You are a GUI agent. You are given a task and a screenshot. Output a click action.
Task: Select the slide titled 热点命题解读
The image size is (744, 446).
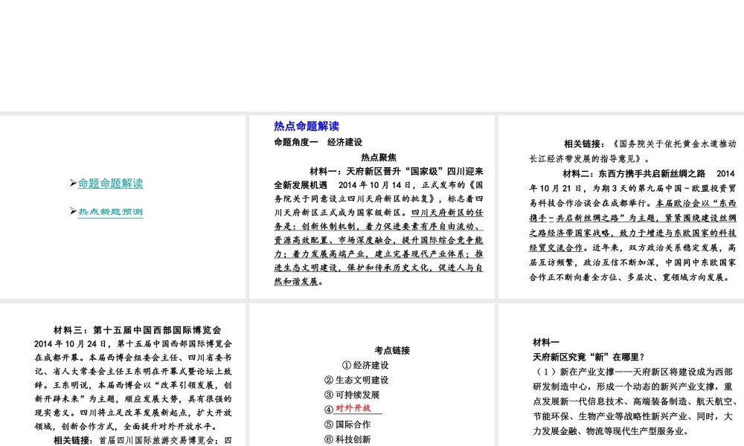coord(371,207)
